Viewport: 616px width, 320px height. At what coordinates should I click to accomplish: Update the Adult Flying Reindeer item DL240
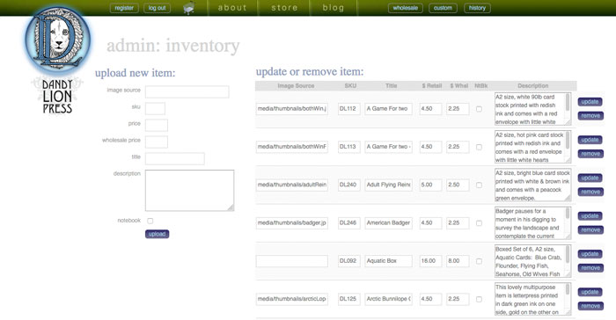590,178
